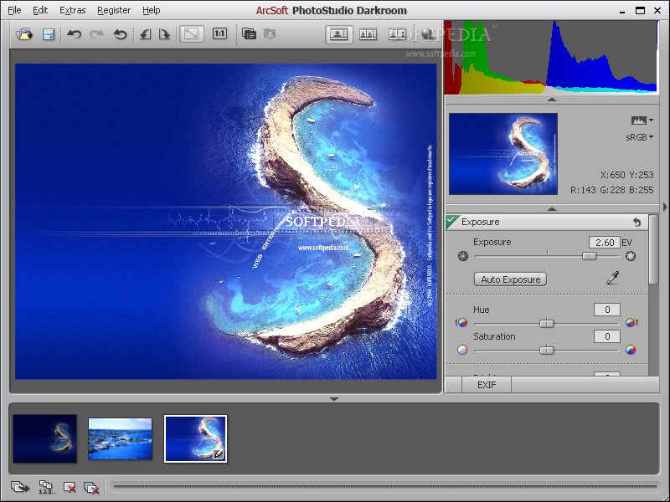Click the right Hue color wheel icon

click(631, 323)
